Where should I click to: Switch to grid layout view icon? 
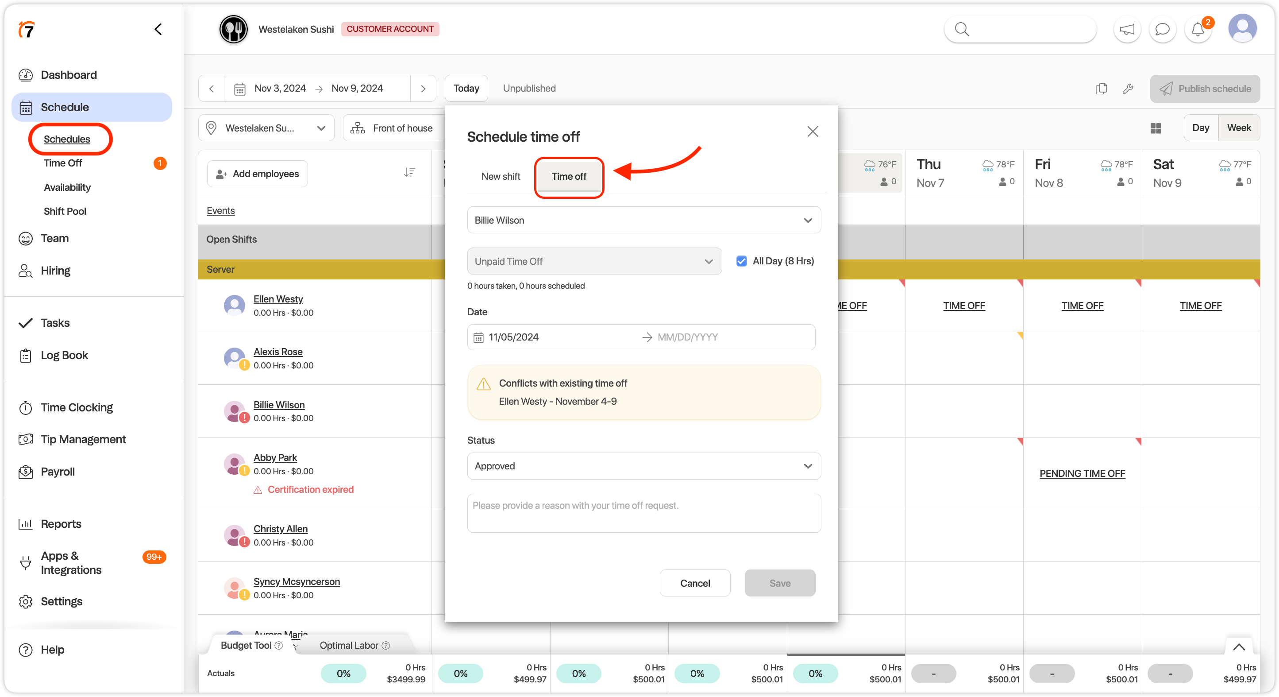pyautogui.click(x=1156, y=128)
